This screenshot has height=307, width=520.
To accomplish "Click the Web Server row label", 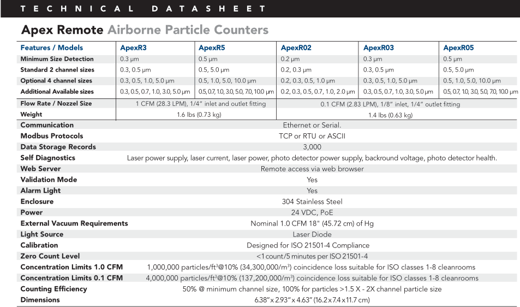I will [40, 169].
